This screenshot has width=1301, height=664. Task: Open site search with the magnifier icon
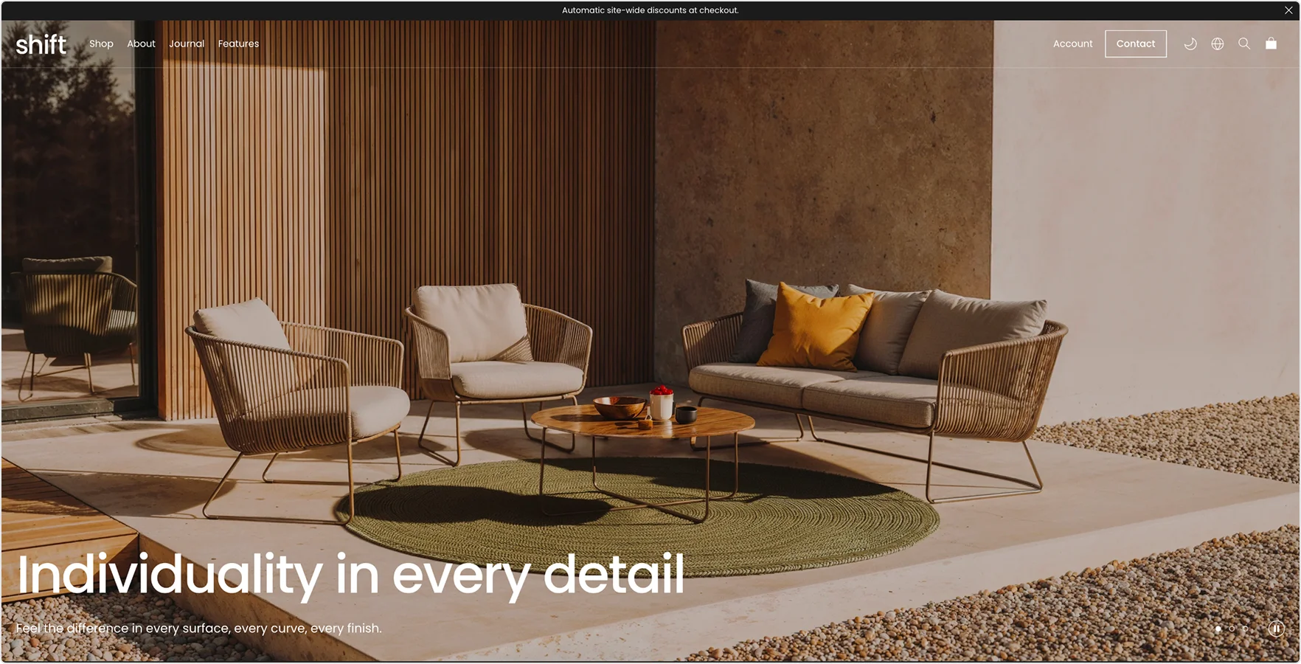tap(1243, 44)
